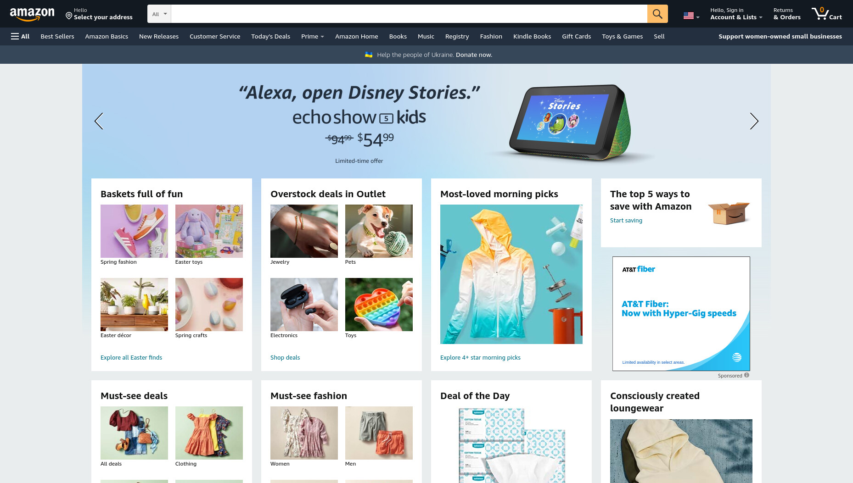853x483 pixels.
Task: Click the Amazon logo
Action: (x=32, y=14)
